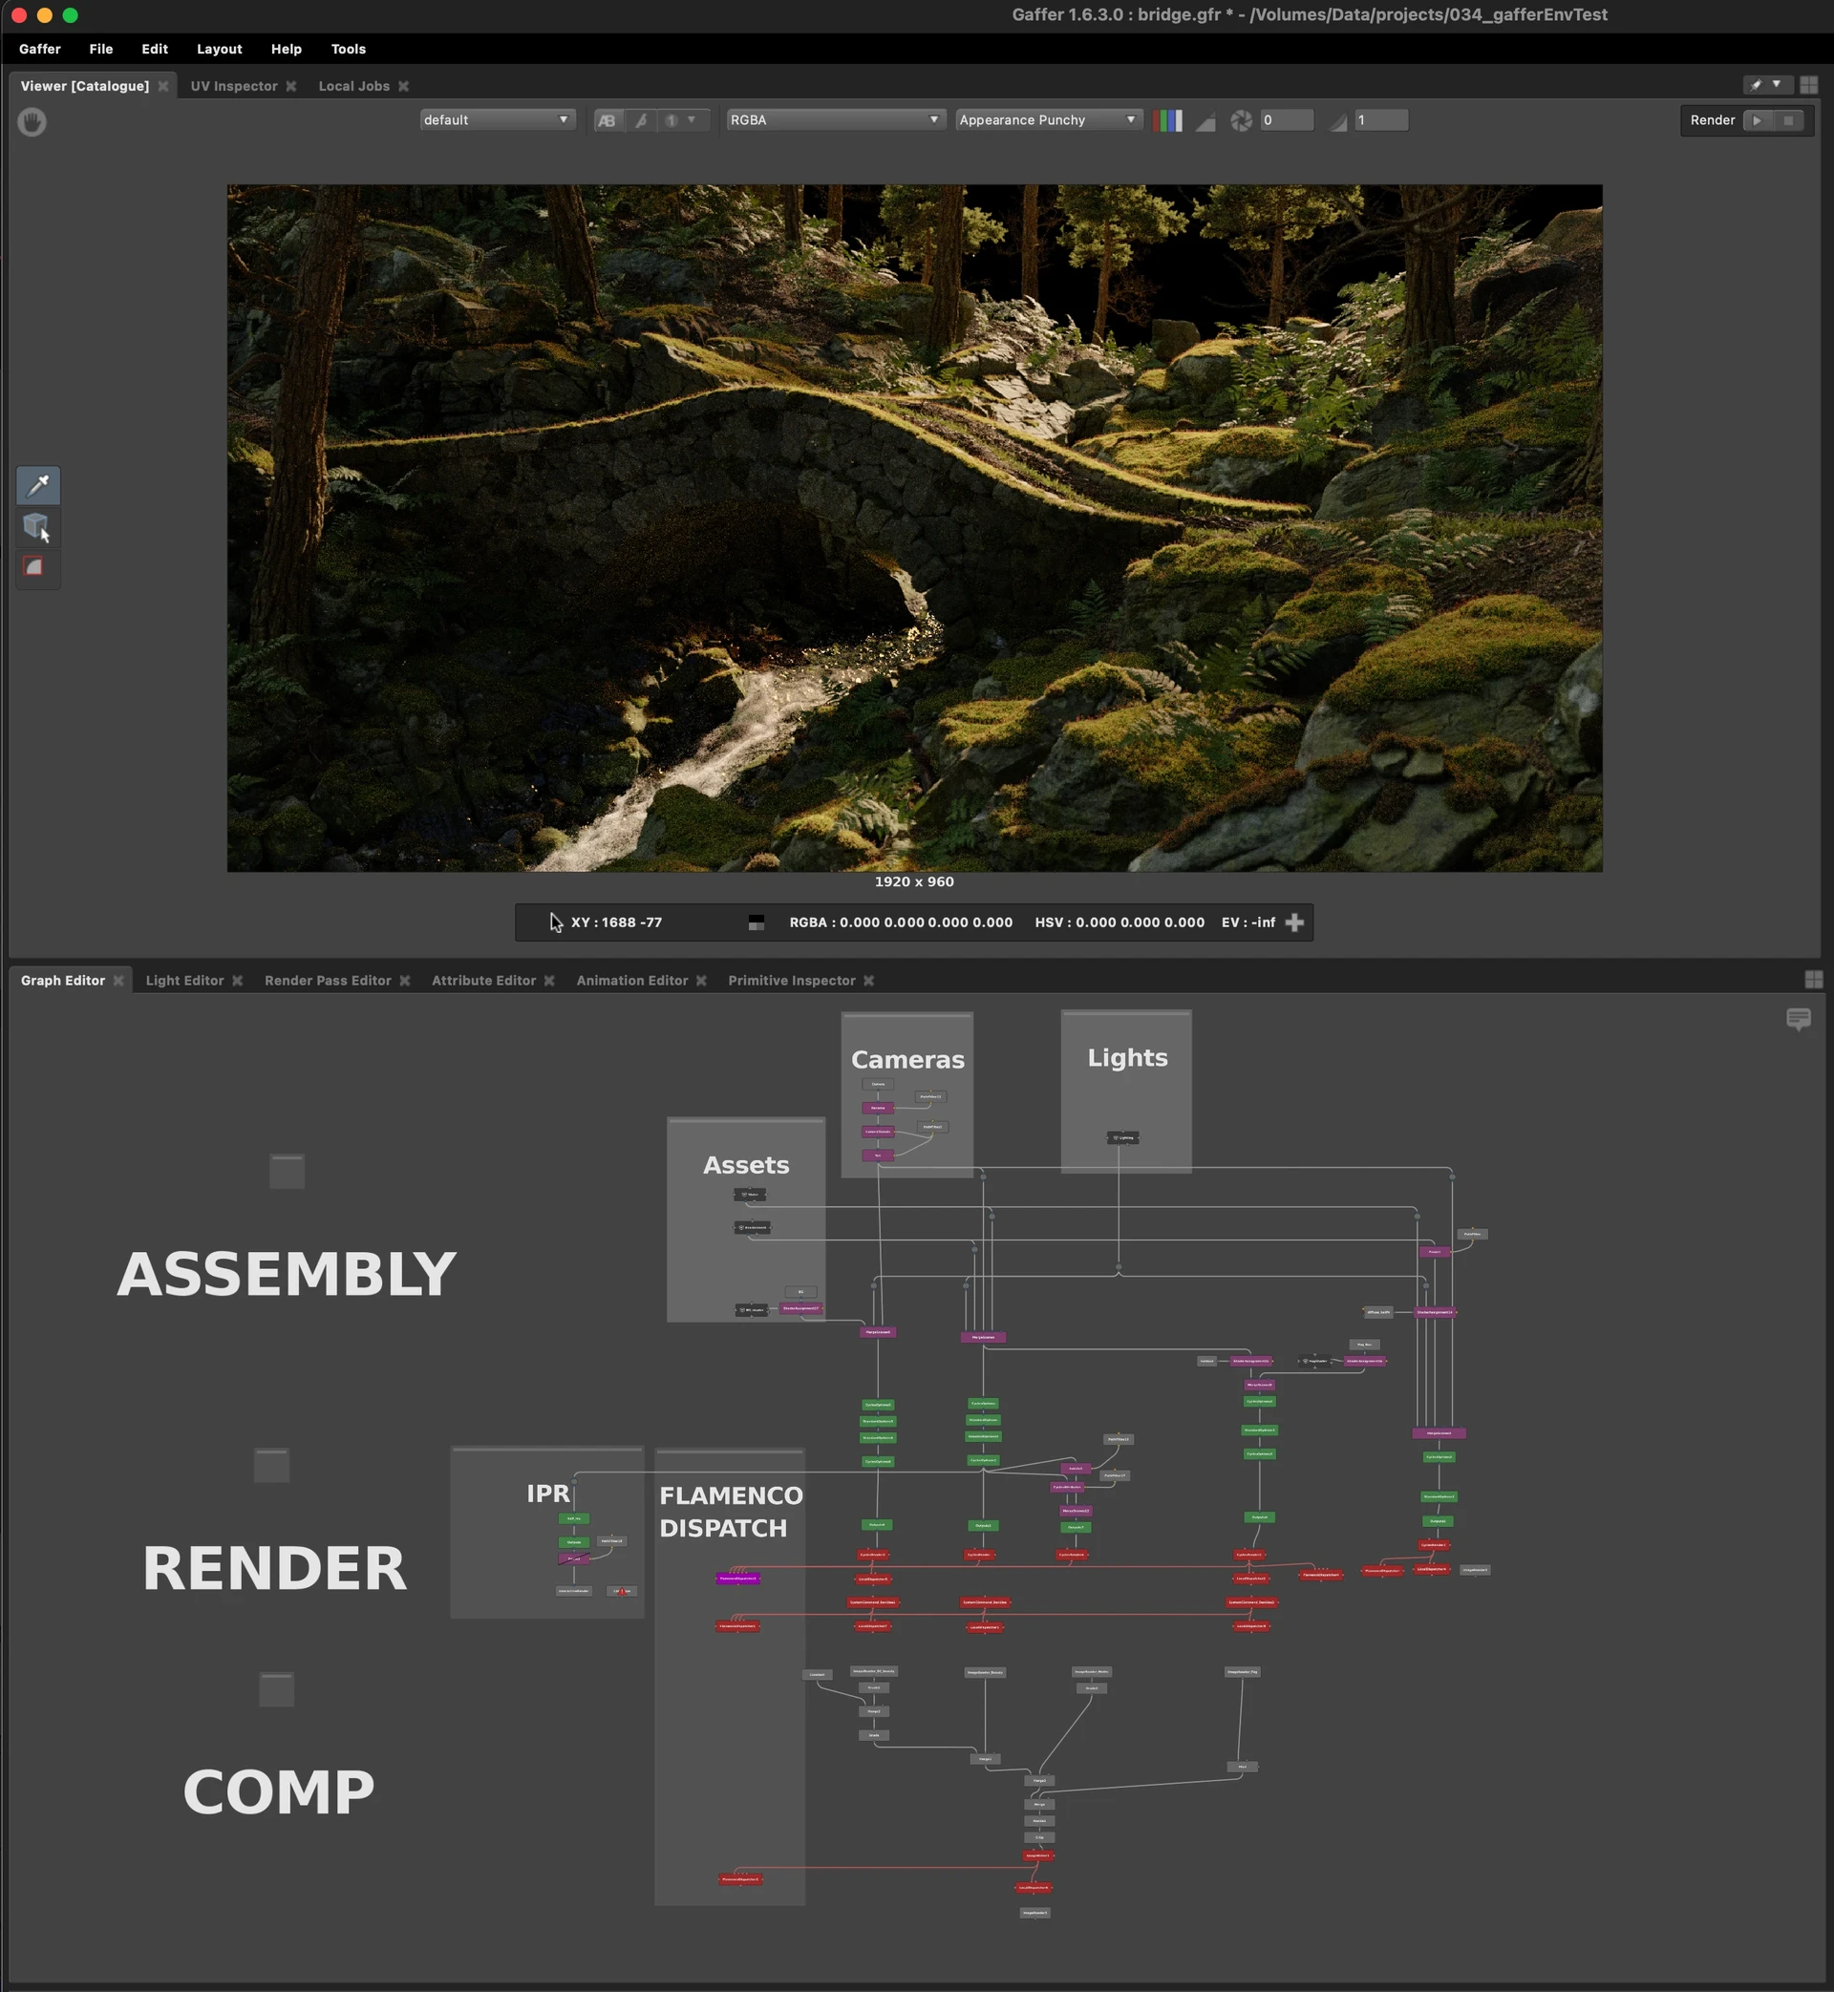The width and height of the screenshot is (1834, 1992).
Task: Close the Animation Editor tab
Action: (701, 980)
